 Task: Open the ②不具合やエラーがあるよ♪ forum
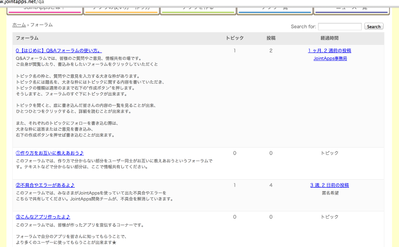45,185
